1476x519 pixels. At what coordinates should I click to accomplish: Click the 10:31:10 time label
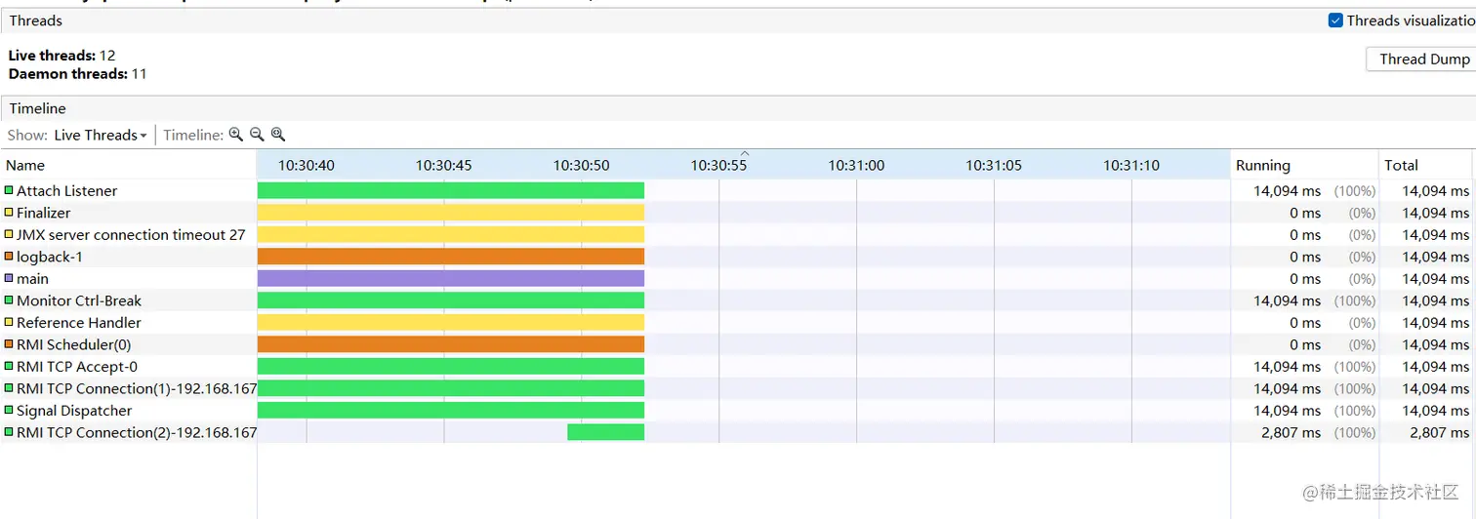pyautogui.click(x=1131, y=165)
